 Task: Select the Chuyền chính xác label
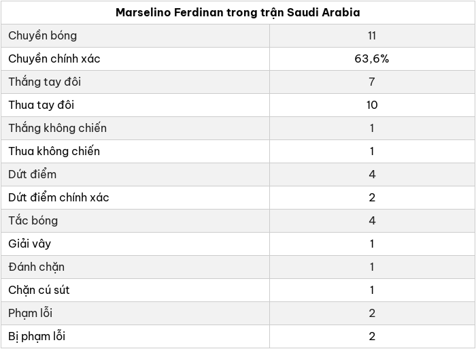[x=54, y=59]
